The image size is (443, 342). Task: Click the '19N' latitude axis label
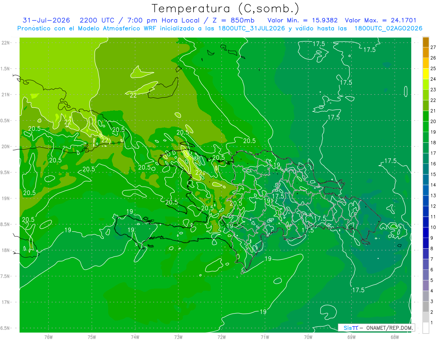pyautogui.click(x=6, y=198)
